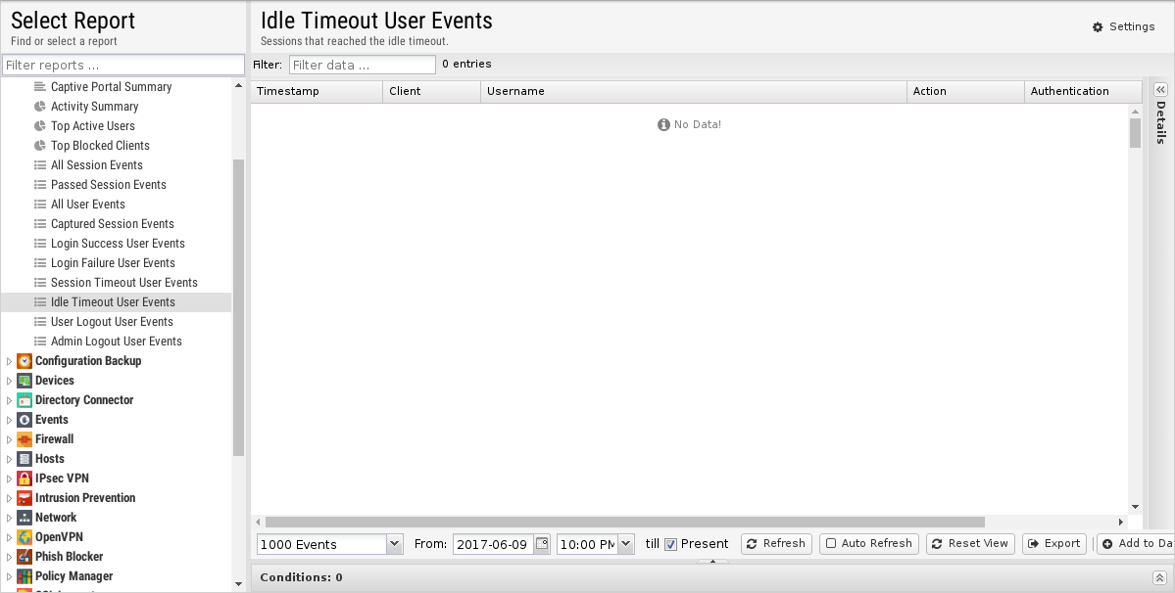Click the All Session Events list icon
This screenshot has height=593, width=1175.
[40, 165]
